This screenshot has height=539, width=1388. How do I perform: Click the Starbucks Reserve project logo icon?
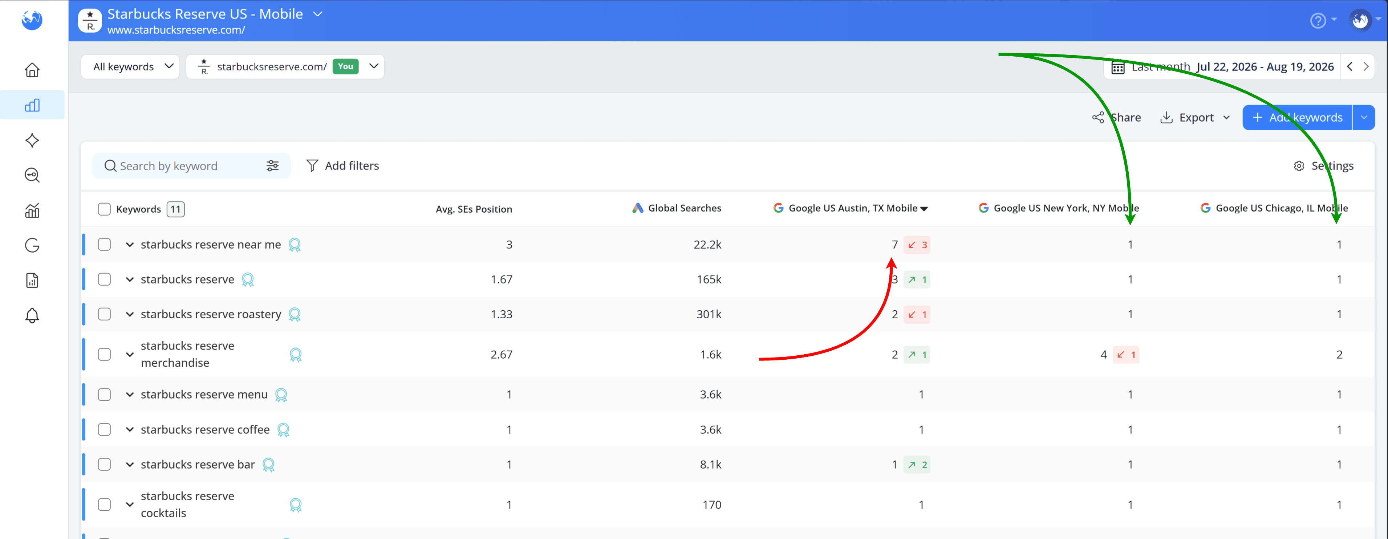(x=90, y=20)
